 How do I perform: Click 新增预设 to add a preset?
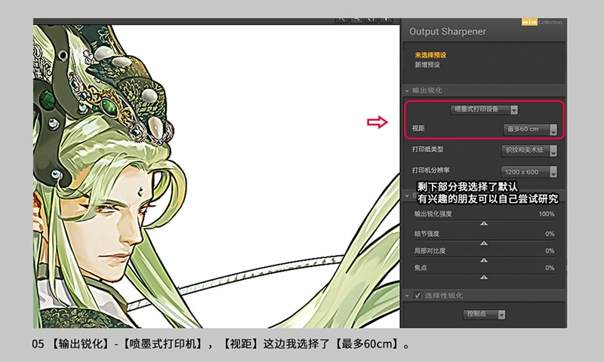pos(427,65)
